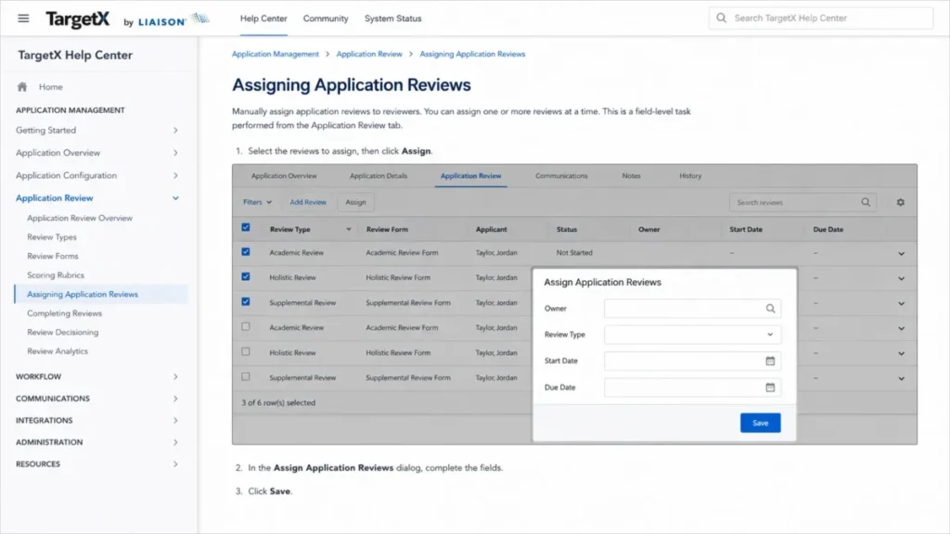
Task: Open the Review Type column sort arrow
Action: point(349,230)
